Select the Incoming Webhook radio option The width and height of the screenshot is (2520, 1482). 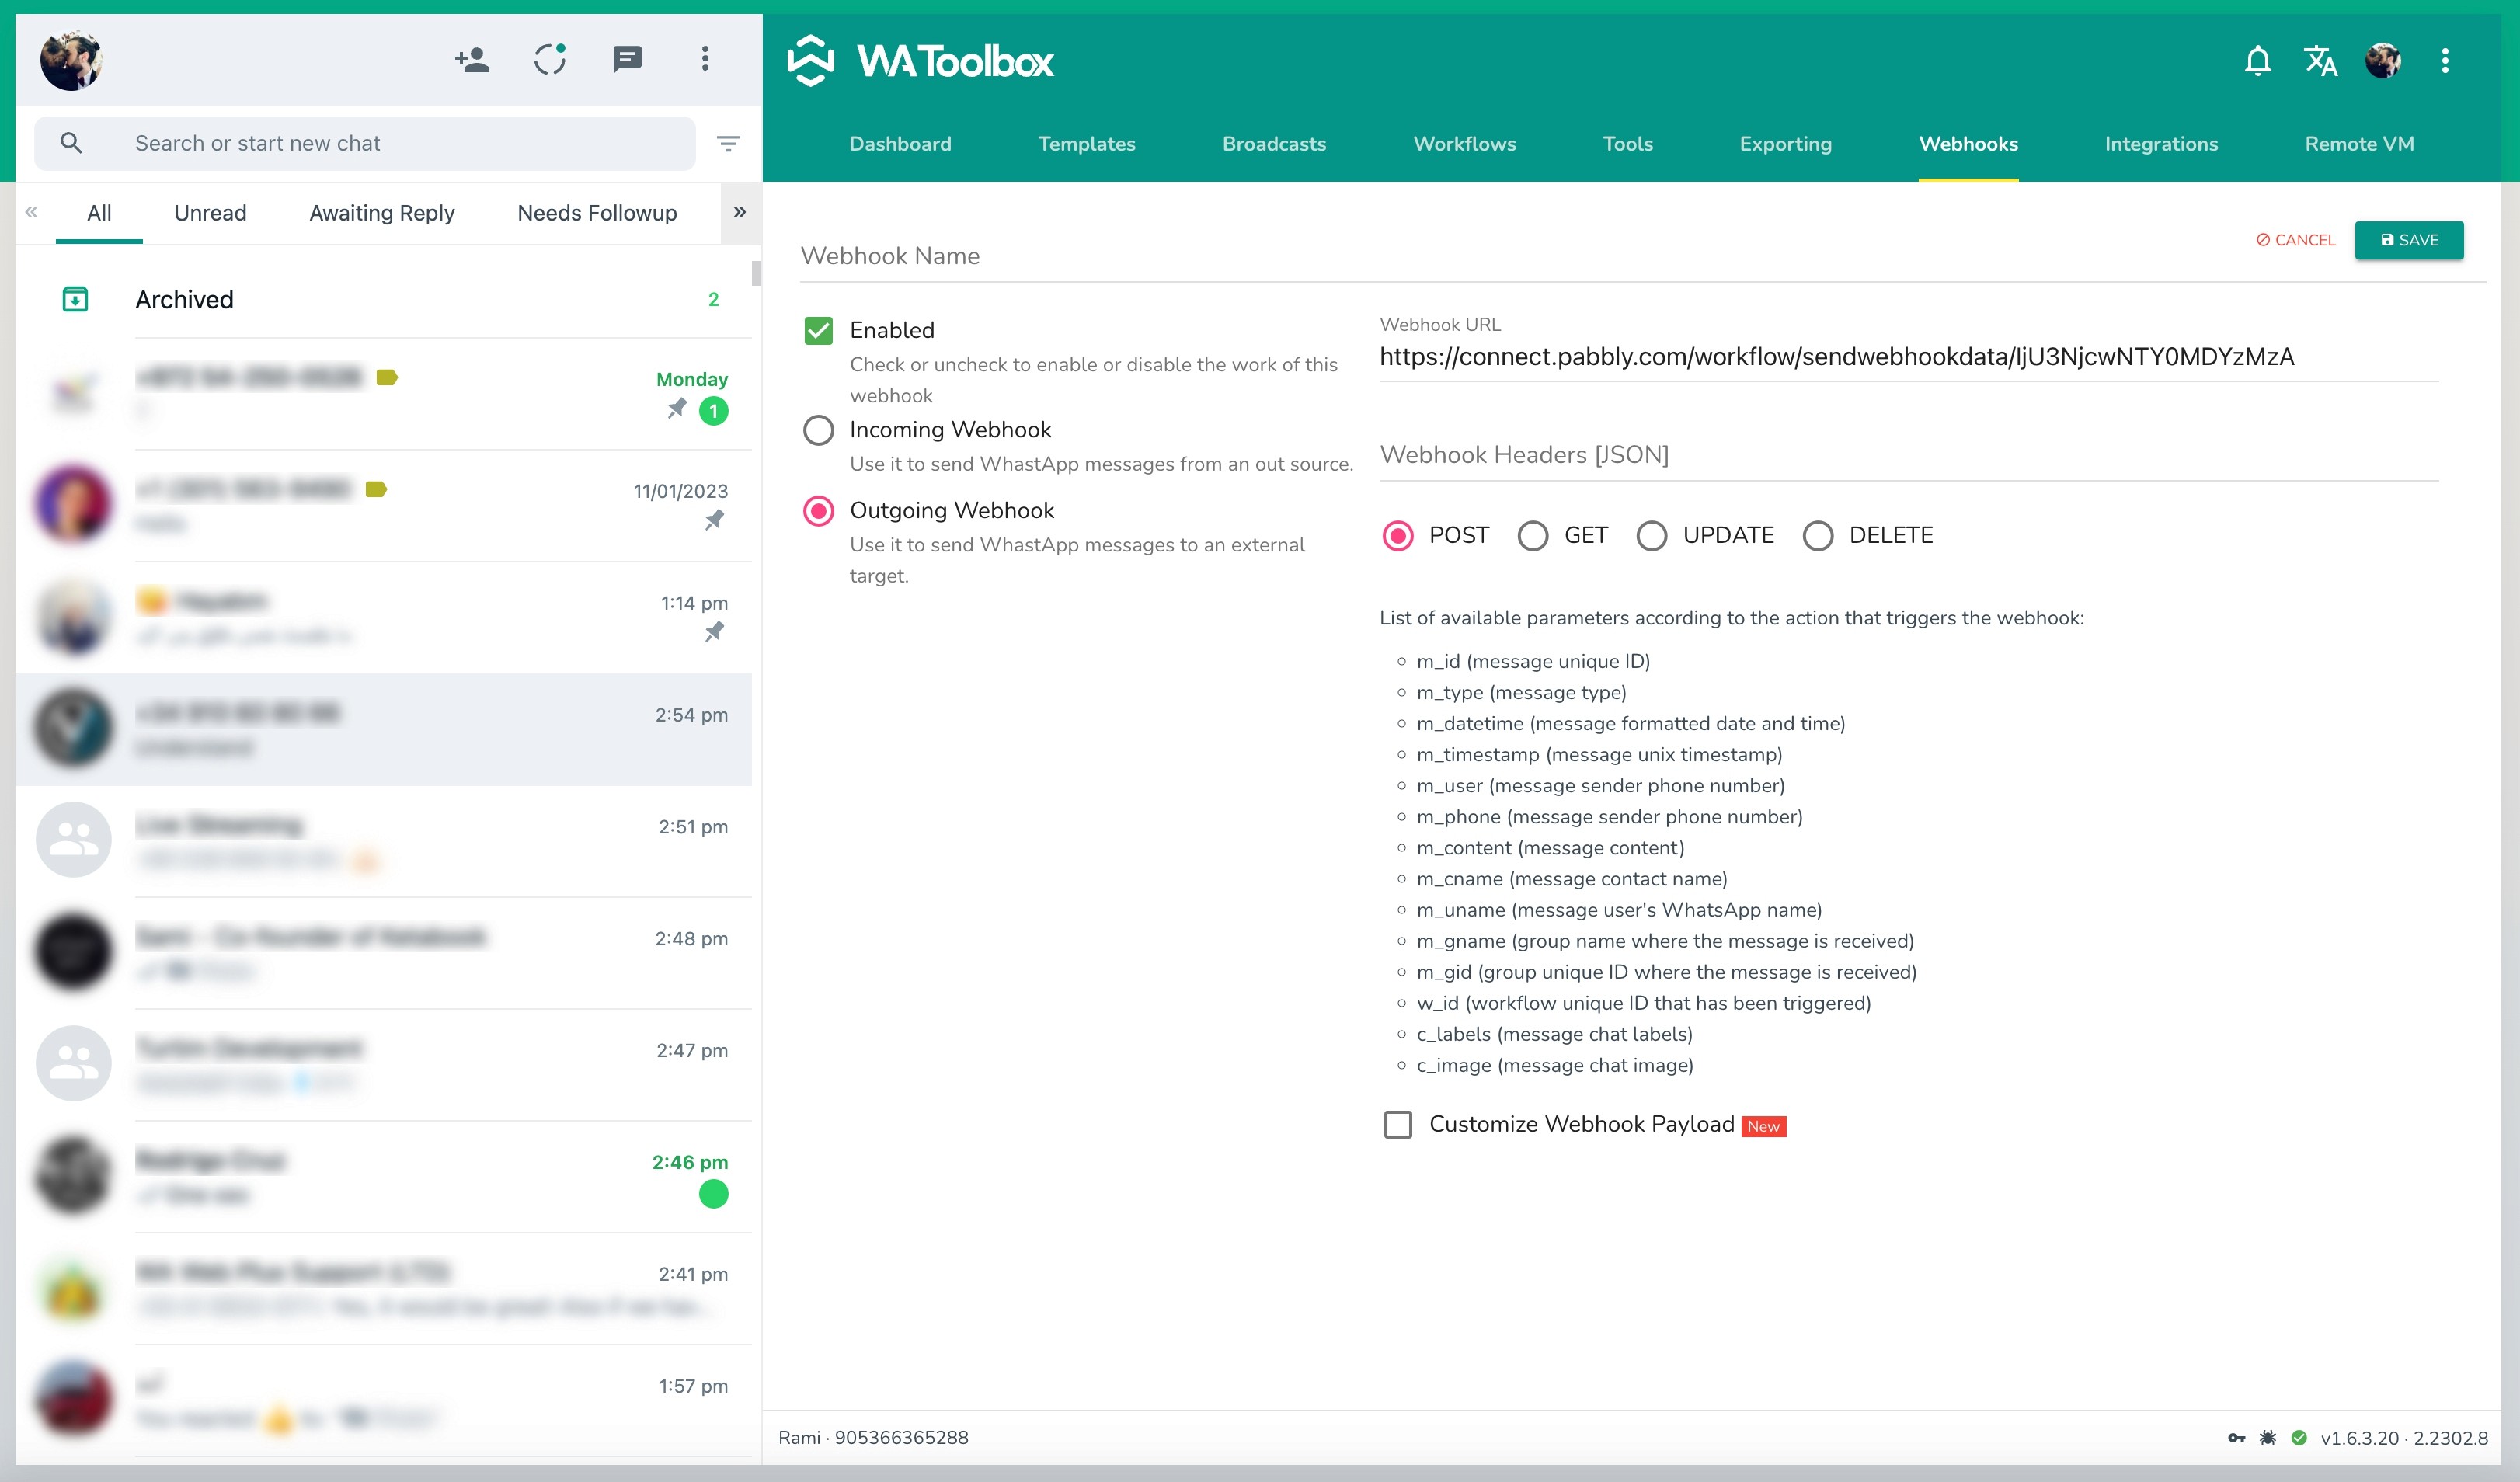pyautogui.click(x=818, y=430)
